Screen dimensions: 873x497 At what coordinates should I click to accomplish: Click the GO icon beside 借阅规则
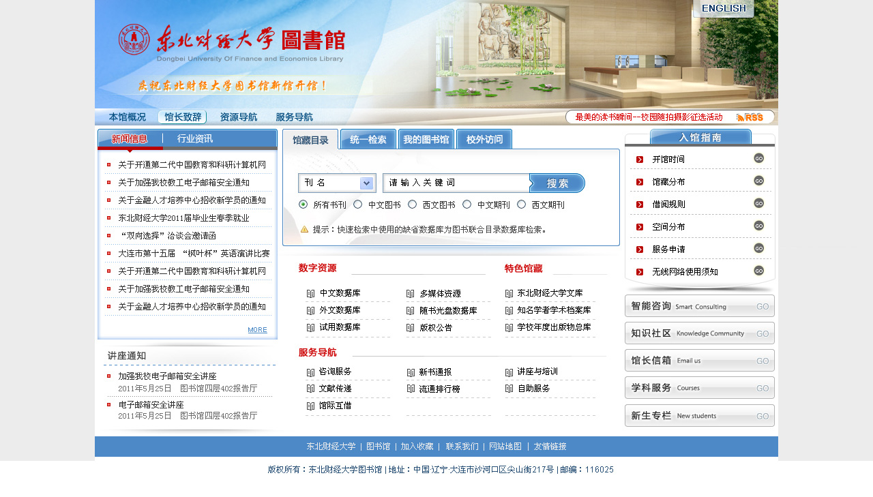758,203
